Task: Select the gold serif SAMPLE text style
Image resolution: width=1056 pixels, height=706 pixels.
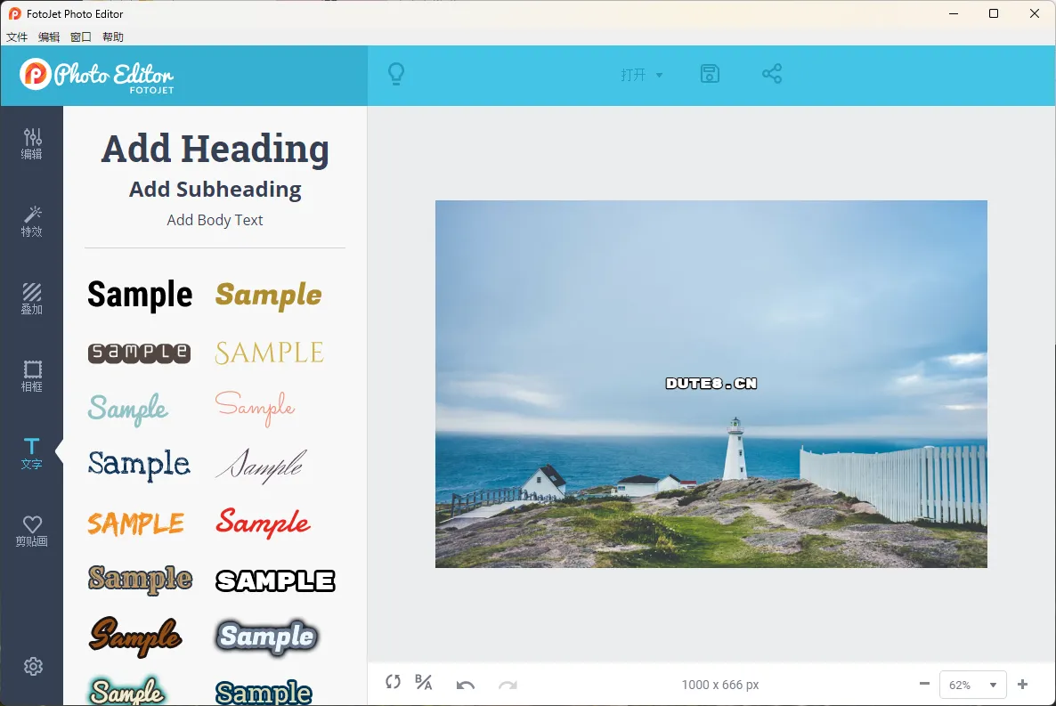Action: [x=269, y=353]
